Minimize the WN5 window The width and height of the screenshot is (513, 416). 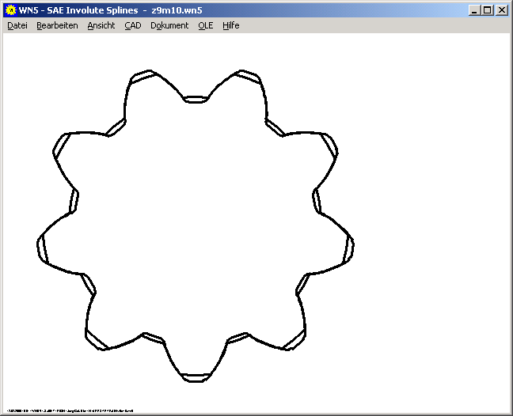[474, 10]
